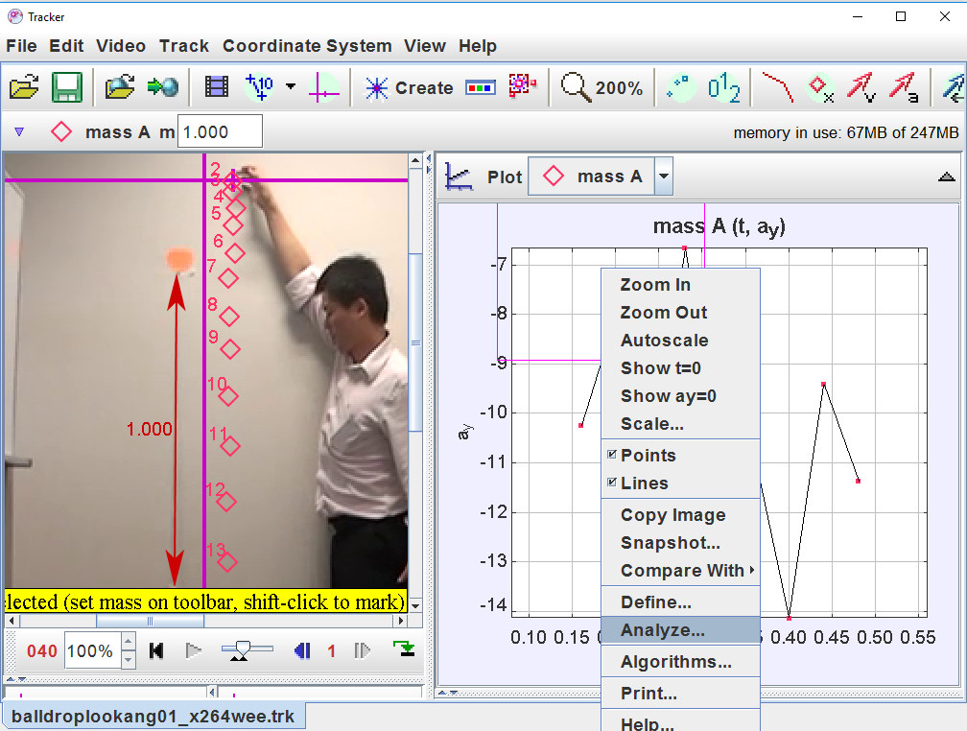Select Define... menu entry
The height and width of the screenshot is (731, 967).
coord(680,602)
